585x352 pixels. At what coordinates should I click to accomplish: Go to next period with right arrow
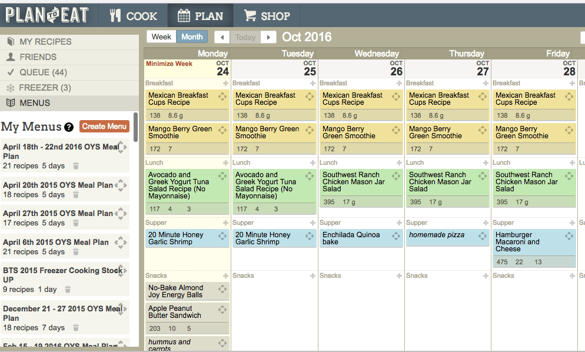[268, 37]
